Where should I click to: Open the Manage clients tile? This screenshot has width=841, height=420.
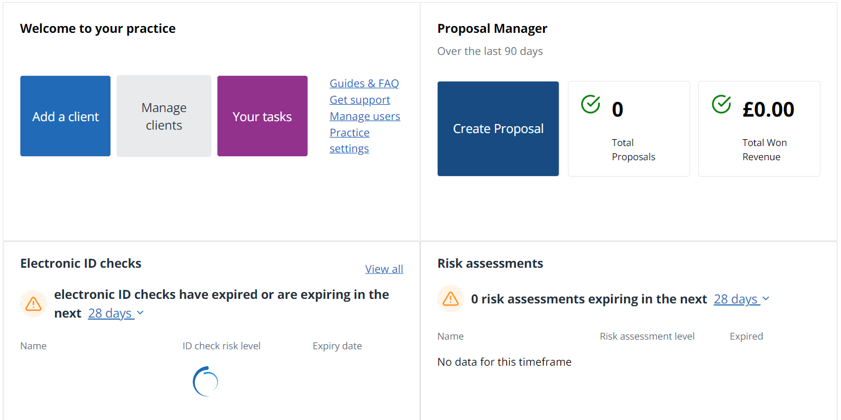pos(164,116)
